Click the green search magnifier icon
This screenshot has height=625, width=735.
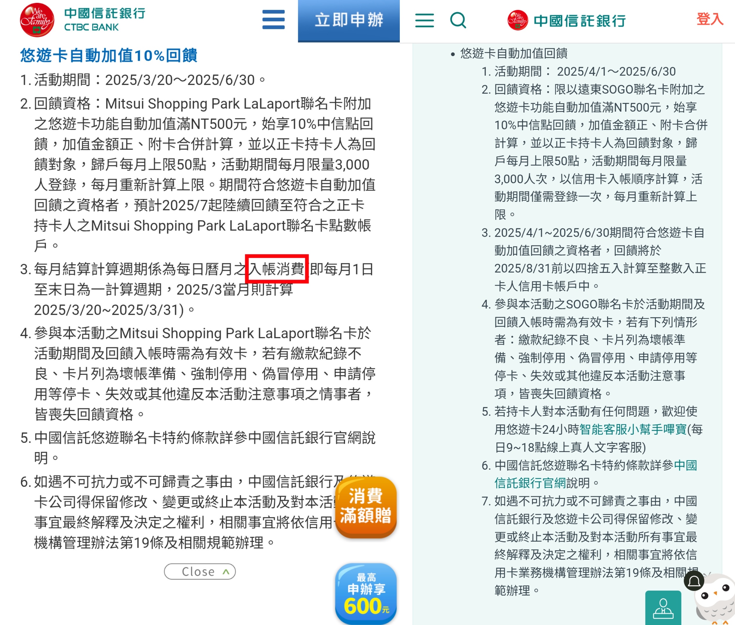click(x=458, y=20)
